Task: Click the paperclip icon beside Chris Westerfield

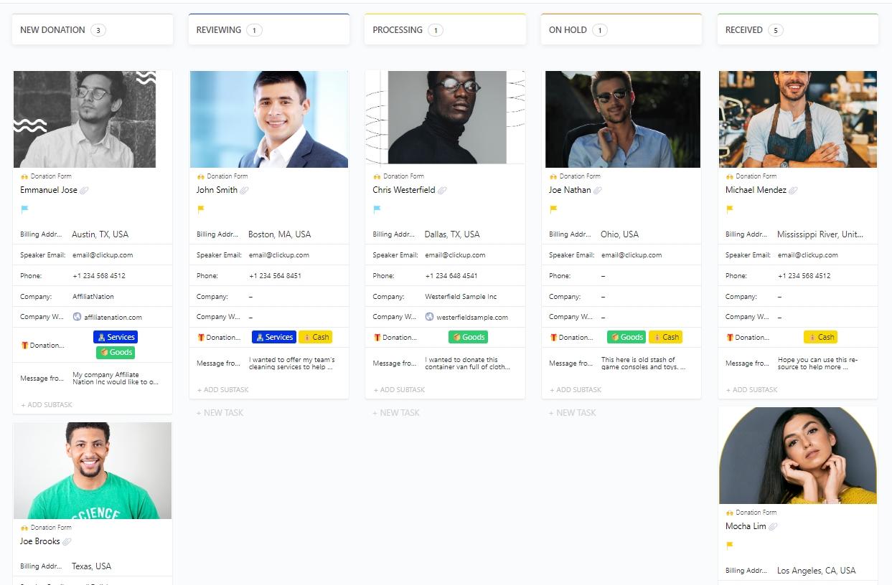Action: tap(442, 191)
